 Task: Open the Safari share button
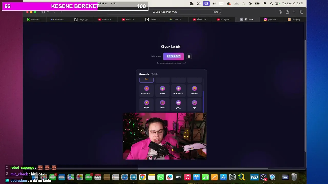point(287,12)
